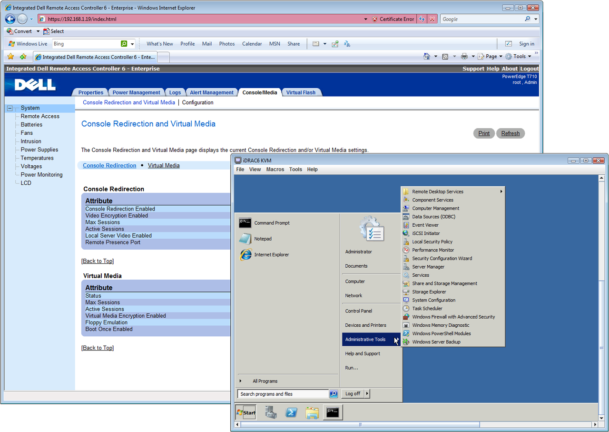
Task: Collapse the System tree node
Action: pyautogui.click(x=10, y=108)
